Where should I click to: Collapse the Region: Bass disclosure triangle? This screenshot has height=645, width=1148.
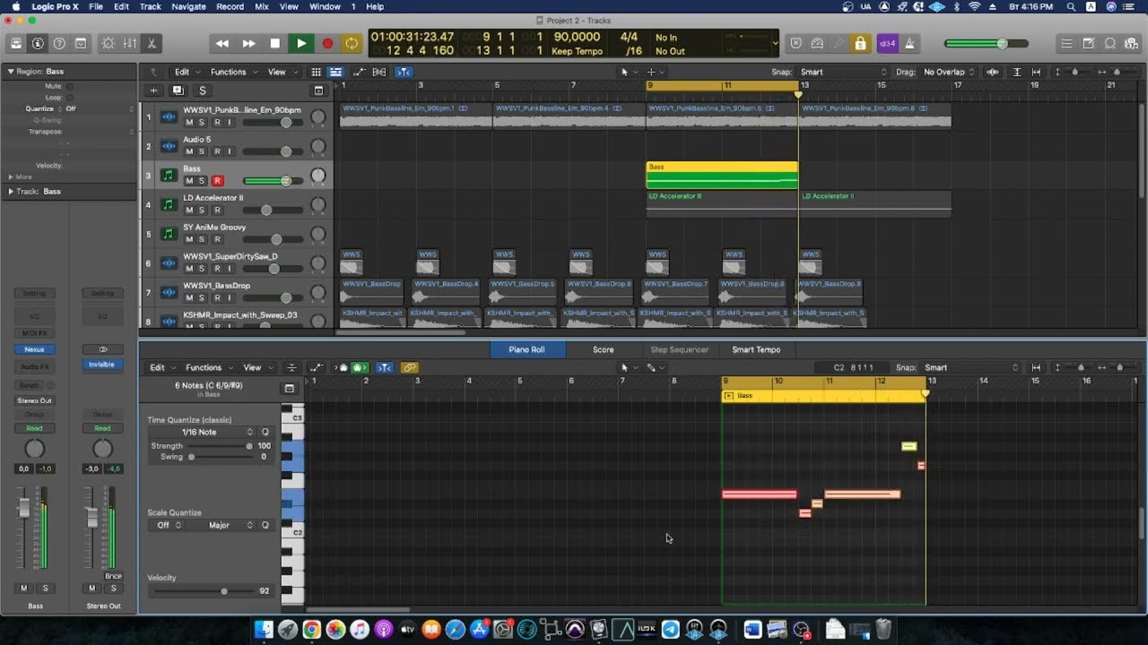click(11, 71)
